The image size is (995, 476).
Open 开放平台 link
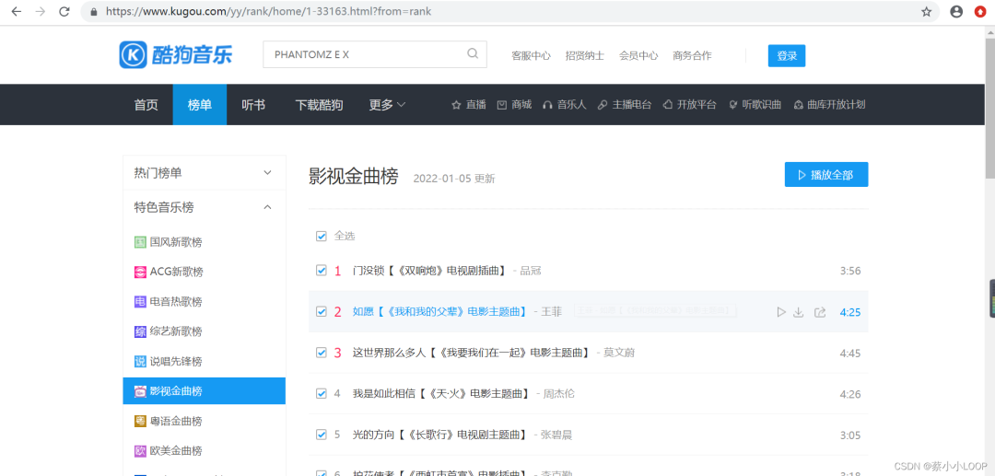(690, 105)
